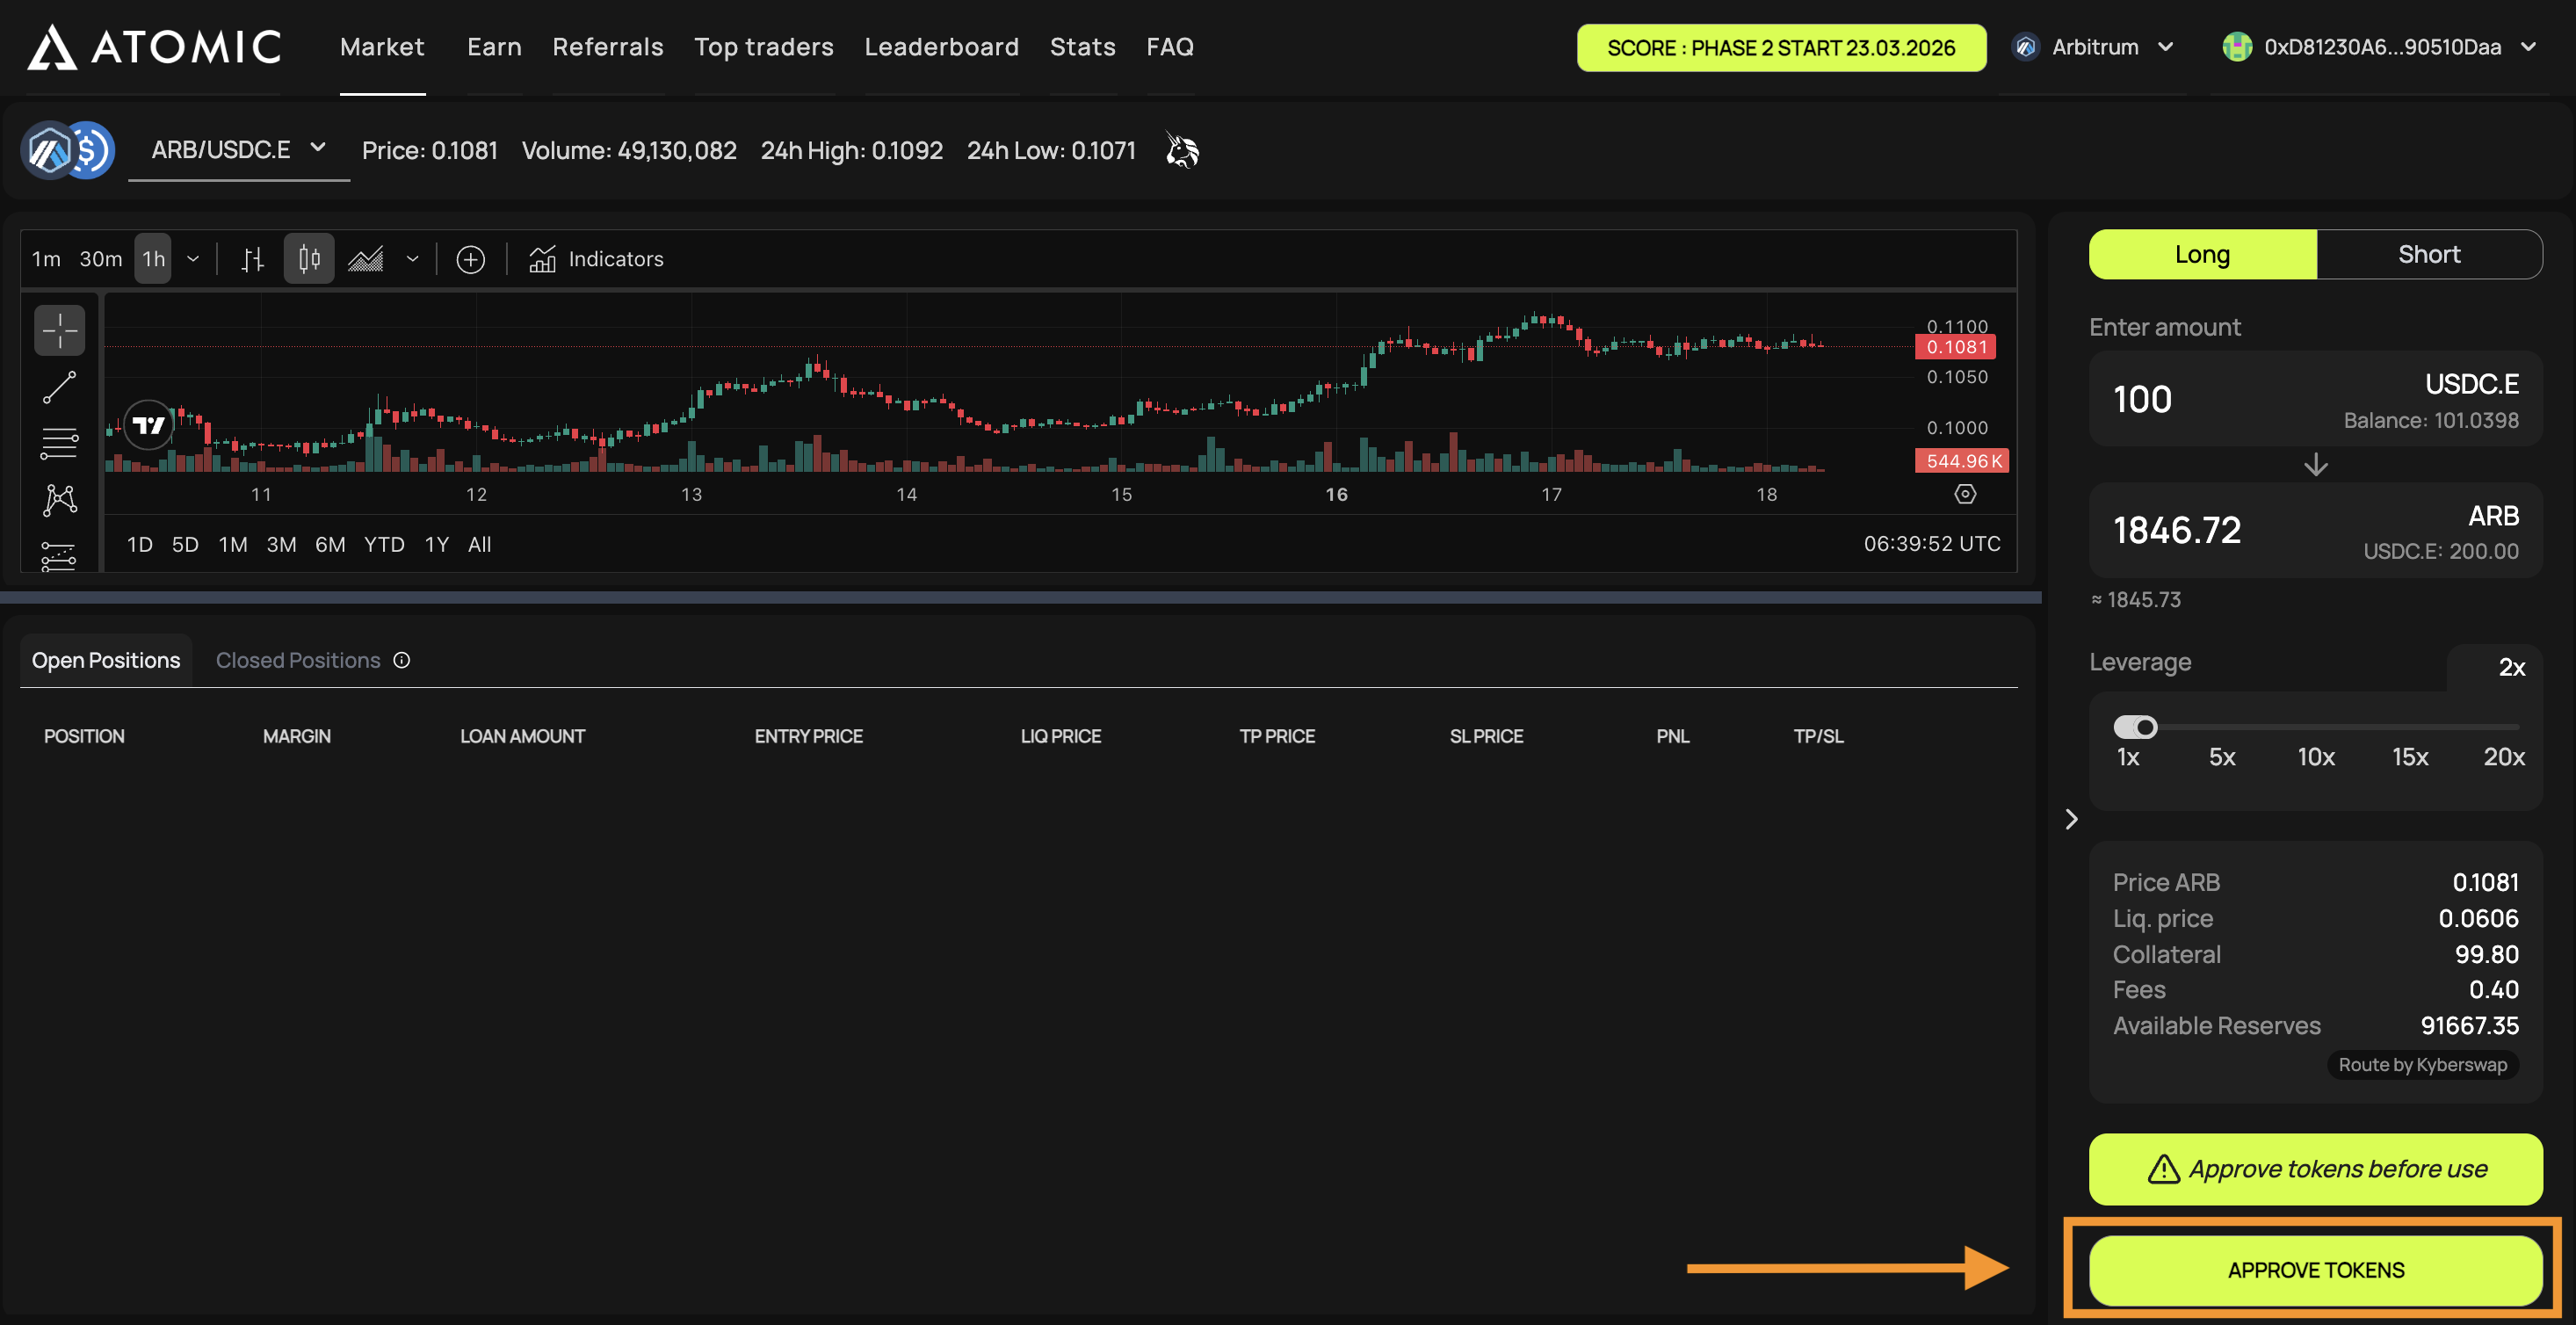Select the crosshair cursor tool
The width and height of the screenshot is (2576, 1325).
(x=59, y=330)
